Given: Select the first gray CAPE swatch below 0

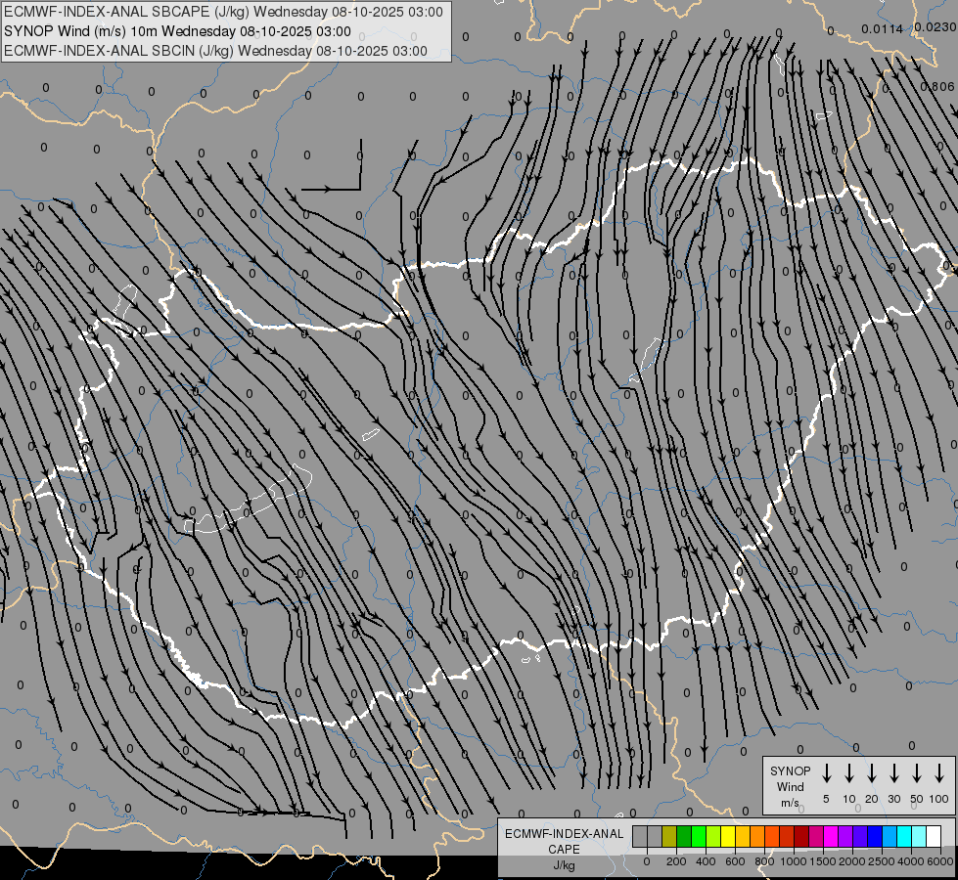Looking at the screenshot, I should [640, 836].
